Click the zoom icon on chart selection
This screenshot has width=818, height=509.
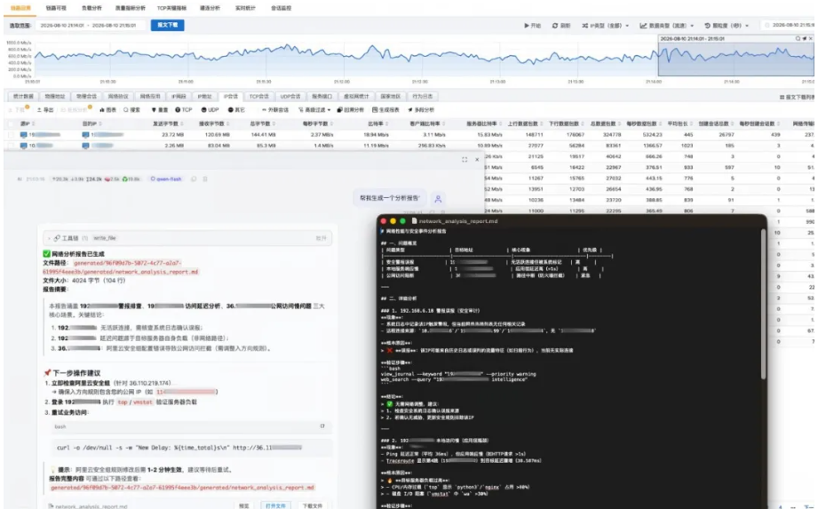798,38
